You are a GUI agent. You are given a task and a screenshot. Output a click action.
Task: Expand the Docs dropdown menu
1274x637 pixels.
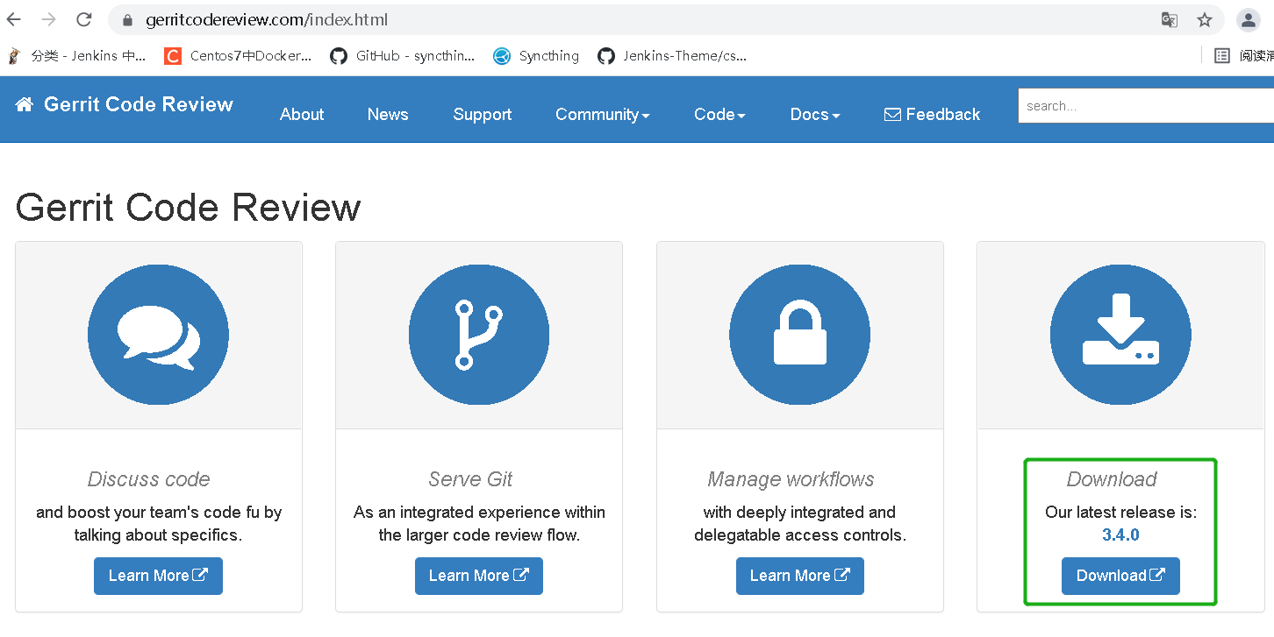(815, 114)
